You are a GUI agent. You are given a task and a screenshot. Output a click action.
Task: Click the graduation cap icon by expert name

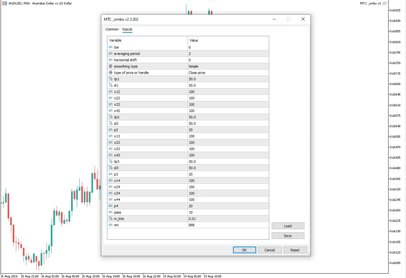pos(385,3)
